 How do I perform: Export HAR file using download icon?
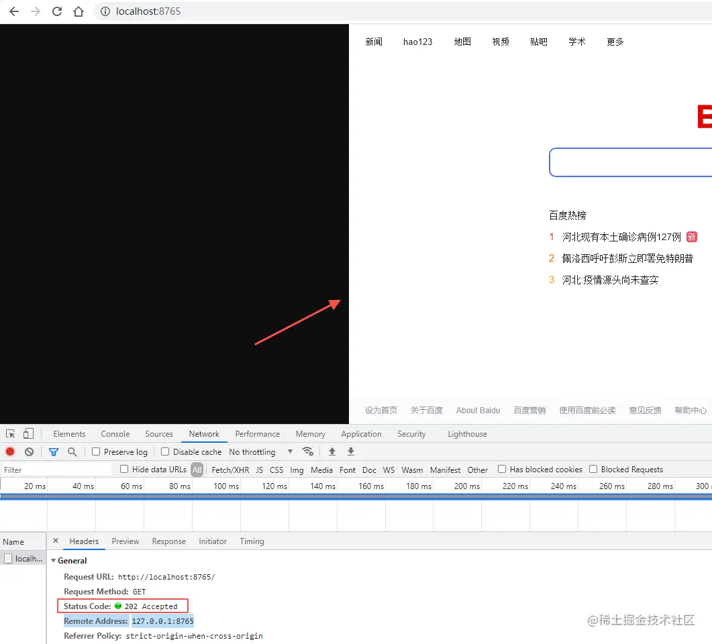pos(351,451)
